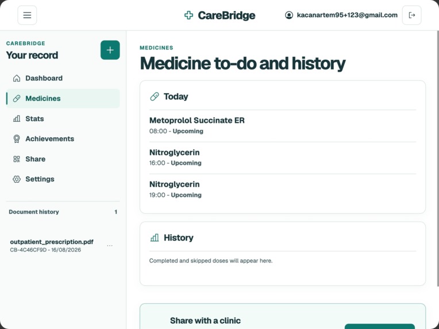This screenshot has height=329, width=439.
Task: Select the Medicines menu item
Action: point(63,99)
